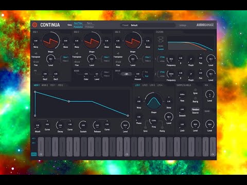Click the Filter 1 Frequency knob
Viewport: 247px width, 185px height.
(x=171, y=59)
